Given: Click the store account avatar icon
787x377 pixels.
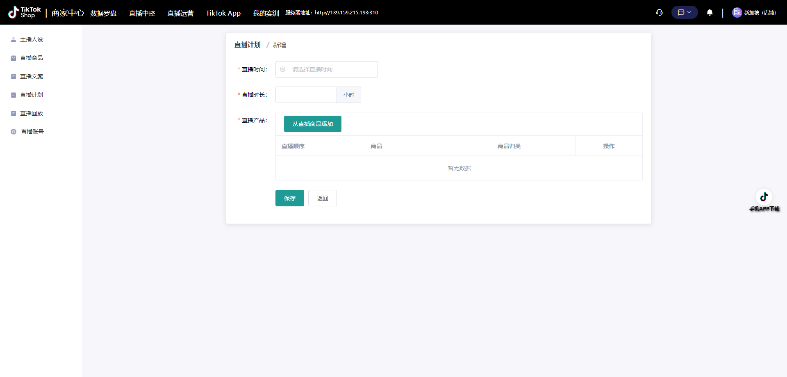Looking at the screenshot, I should pyautogui.click(x=737, y=12).
